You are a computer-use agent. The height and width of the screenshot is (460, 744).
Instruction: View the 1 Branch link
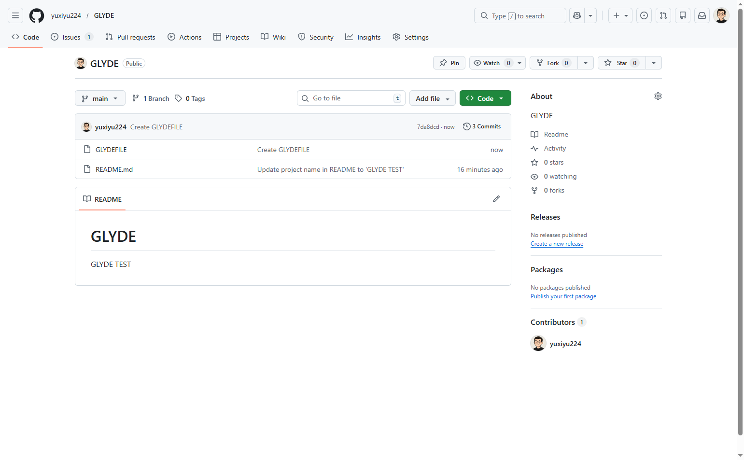pos(151,98)
